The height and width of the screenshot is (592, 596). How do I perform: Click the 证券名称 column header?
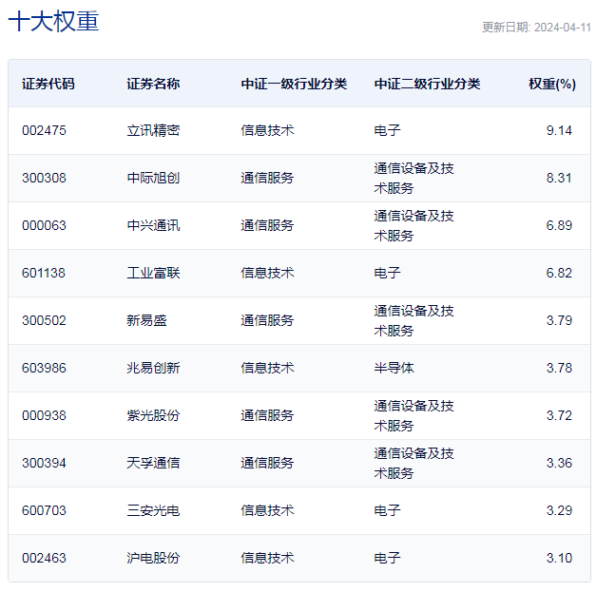pos(153,84)
